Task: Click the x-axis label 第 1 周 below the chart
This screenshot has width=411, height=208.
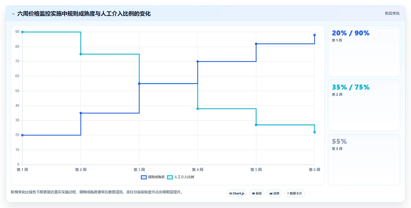Action: pos(22,170)
